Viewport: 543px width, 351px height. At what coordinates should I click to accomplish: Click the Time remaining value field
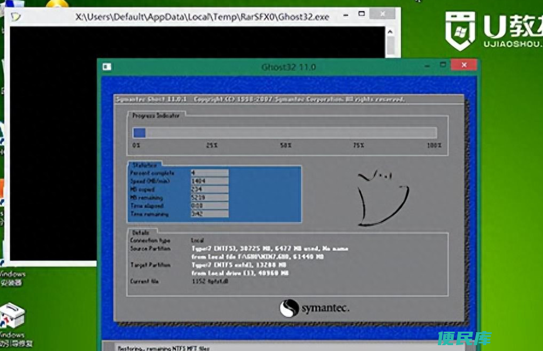click(210, 214)
